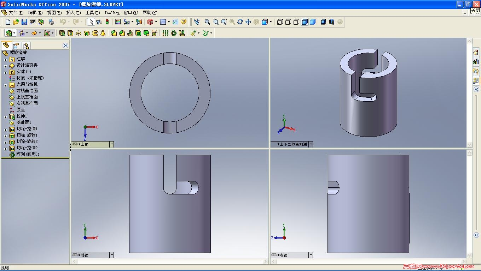Switch display to Hidden Lines Removed
Viewport: 481px width, 271px height.
click(296, 22)
